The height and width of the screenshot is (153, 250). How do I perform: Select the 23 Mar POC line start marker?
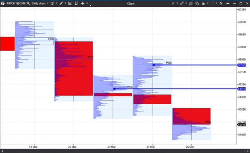[x=115, y=89]
